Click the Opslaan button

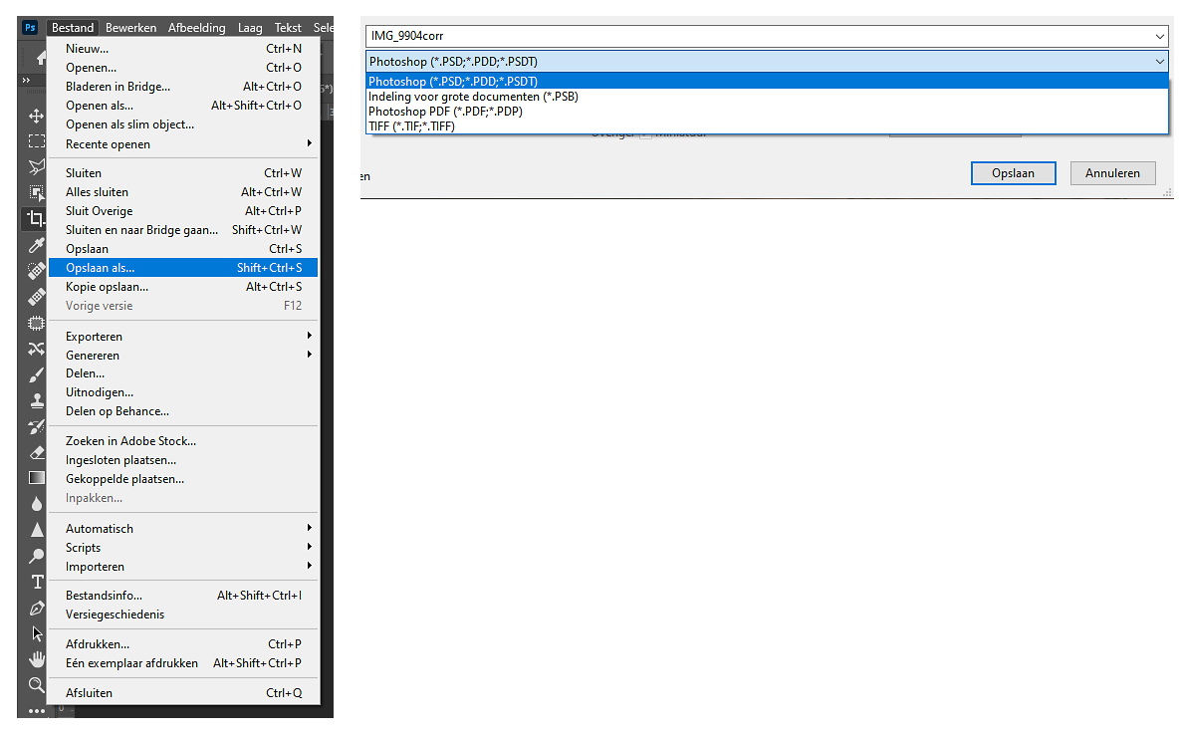tap(1012, 173)
